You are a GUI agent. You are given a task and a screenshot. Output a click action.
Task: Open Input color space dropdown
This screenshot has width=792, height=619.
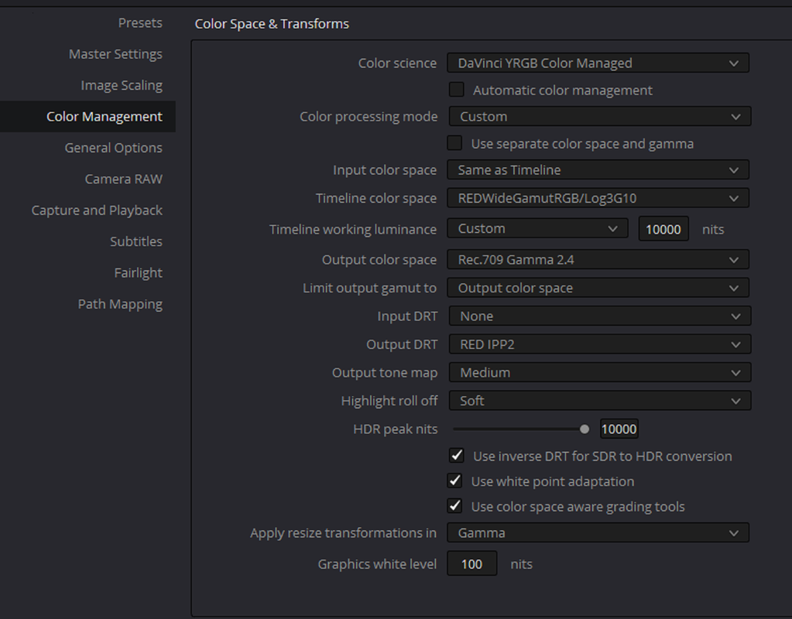coord(598,170)
